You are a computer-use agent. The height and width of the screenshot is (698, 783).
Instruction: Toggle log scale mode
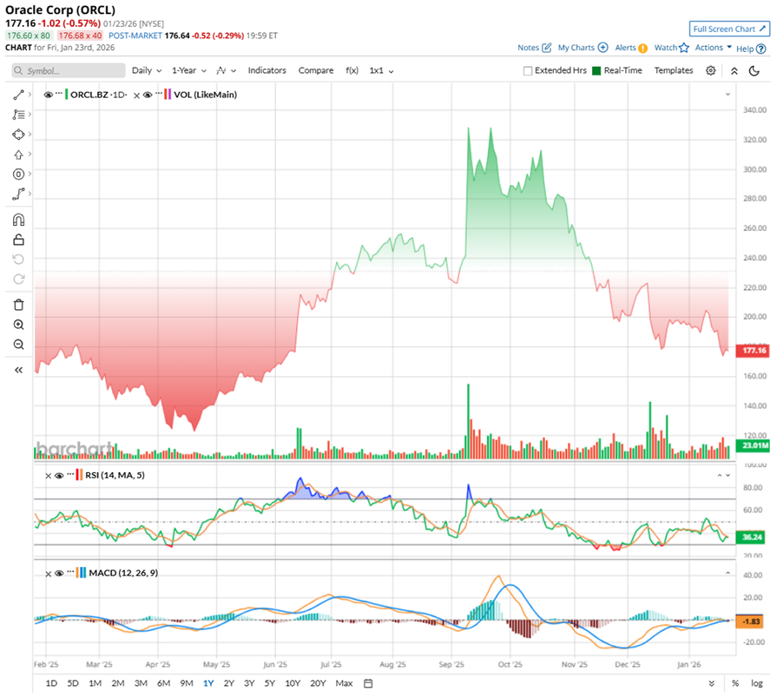pyautogui.click(x=757, y=683)
